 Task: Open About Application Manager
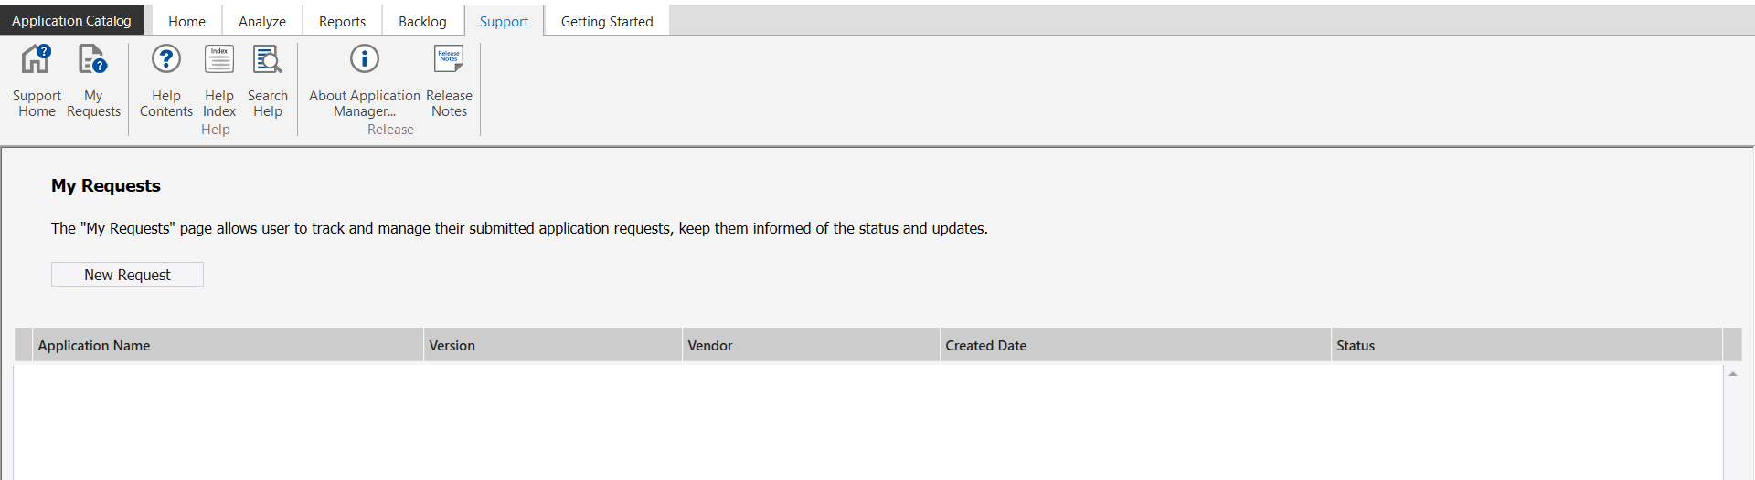(365, 60)
